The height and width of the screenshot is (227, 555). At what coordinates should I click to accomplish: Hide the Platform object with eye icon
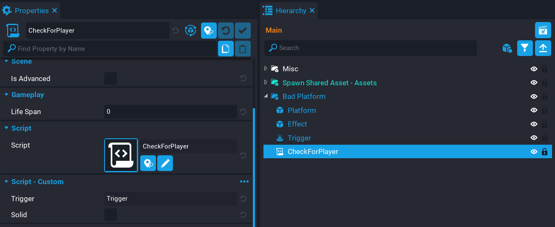tap(534, 110)
